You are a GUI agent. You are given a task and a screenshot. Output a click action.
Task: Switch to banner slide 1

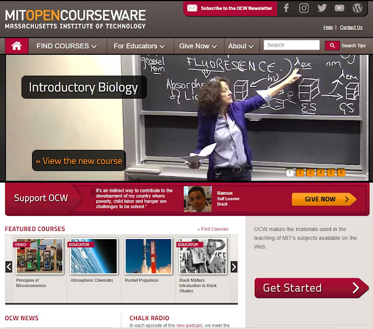click(x=290, y=172)
